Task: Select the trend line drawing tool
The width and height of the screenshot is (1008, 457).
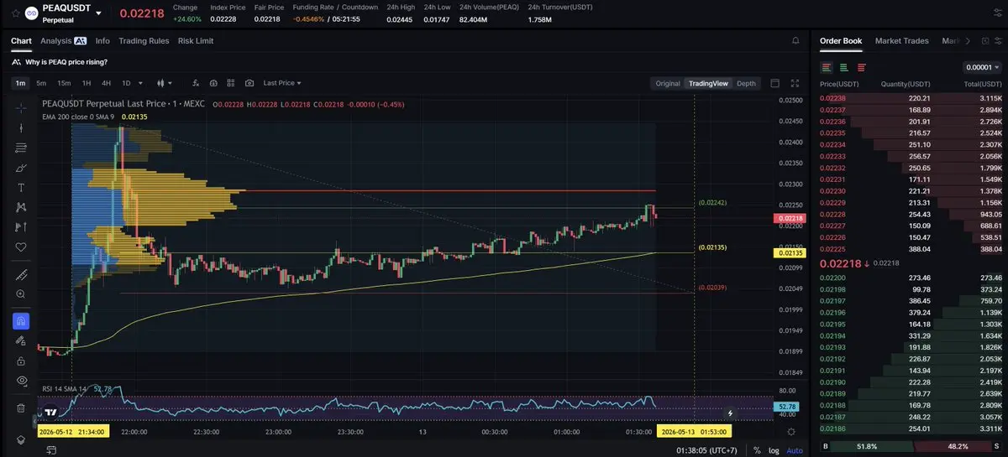Action: tap(21, 127)
